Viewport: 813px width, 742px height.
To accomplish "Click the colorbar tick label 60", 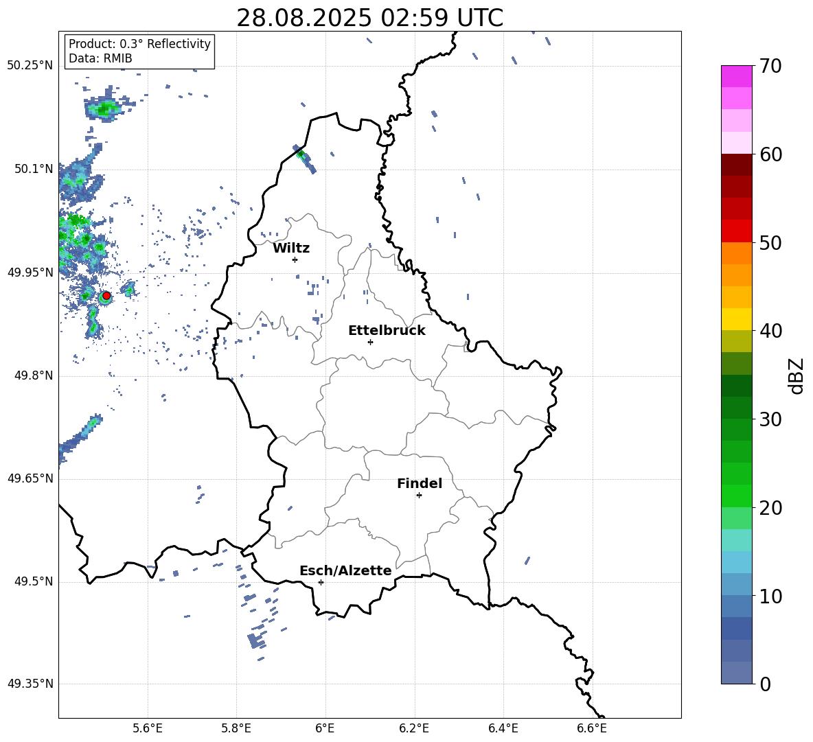I will coord(770,154).
